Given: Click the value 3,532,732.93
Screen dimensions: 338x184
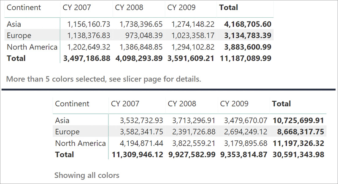Looking at the screenshot, I should (141, 120).
